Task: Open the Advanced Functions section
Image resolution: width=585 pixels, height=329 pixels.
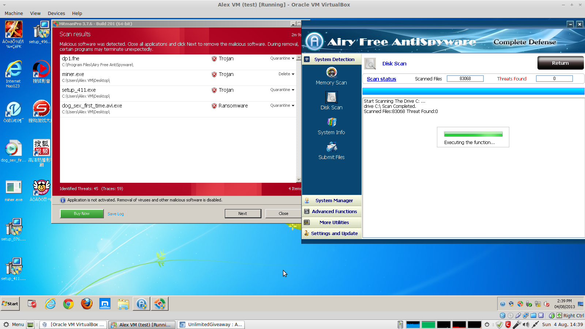Action: (332, 211)
